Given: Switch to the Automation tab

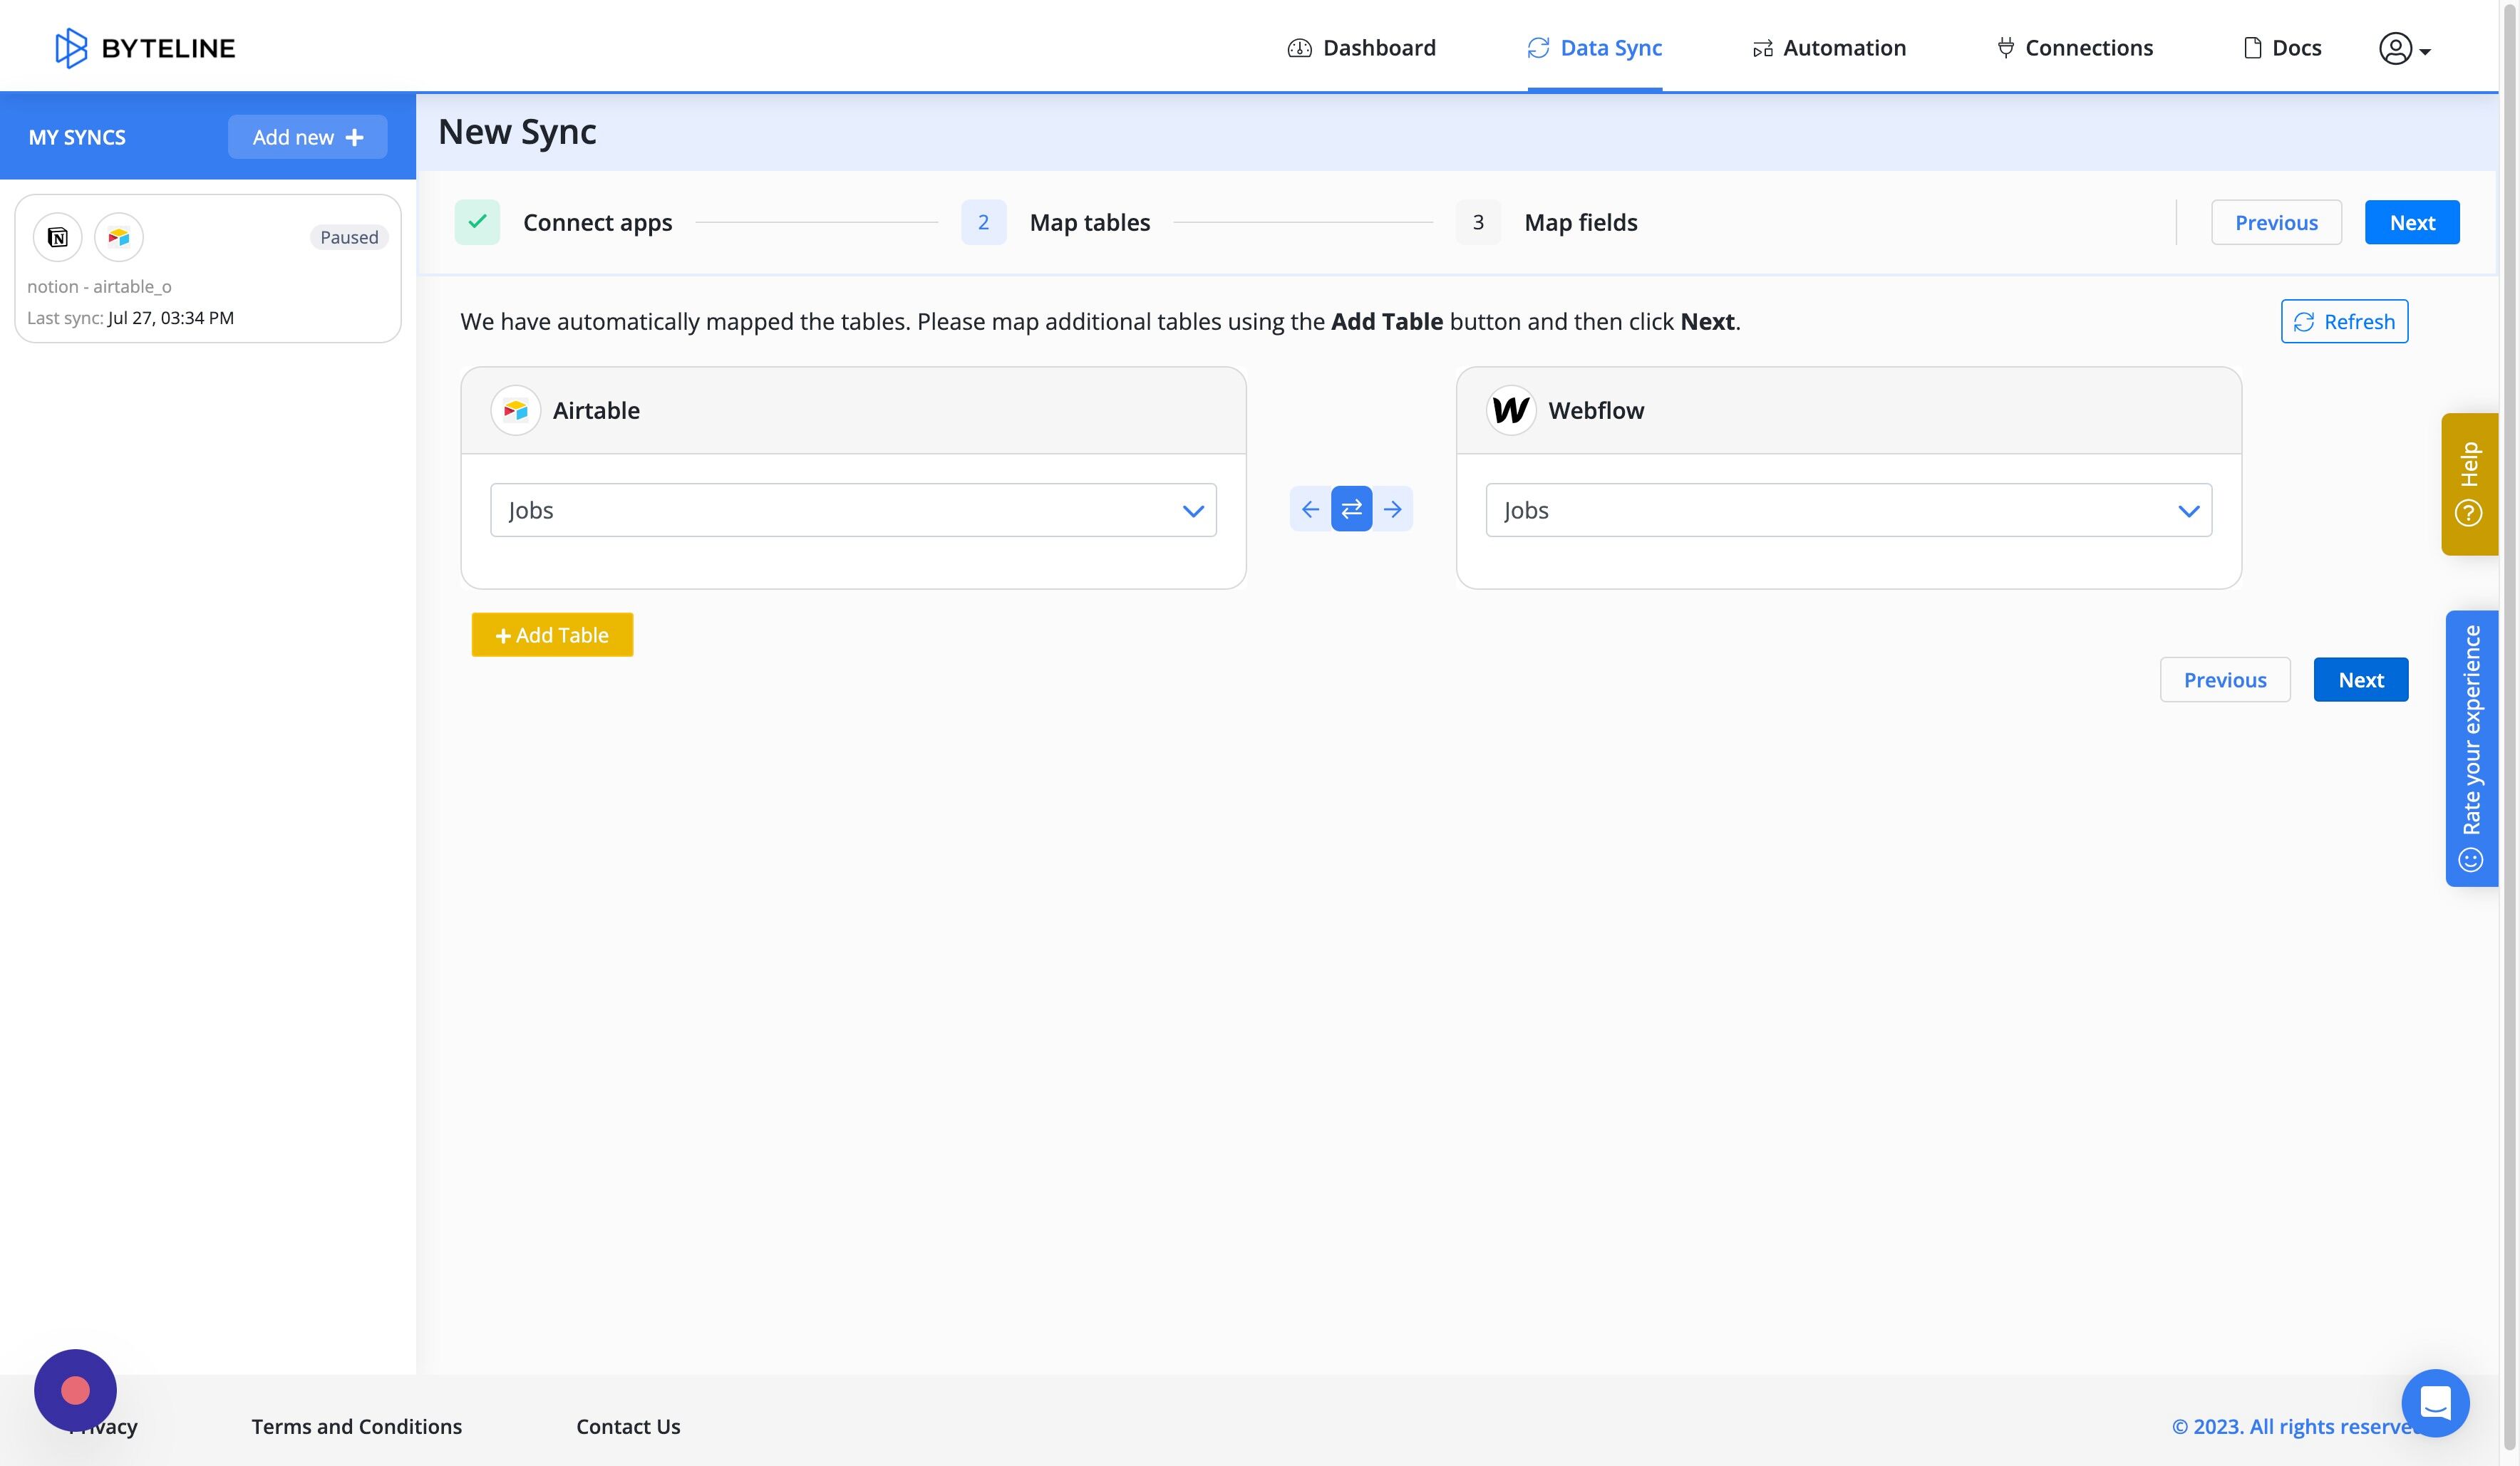Looking at the screenshot, I should [x=1829, y=47].
